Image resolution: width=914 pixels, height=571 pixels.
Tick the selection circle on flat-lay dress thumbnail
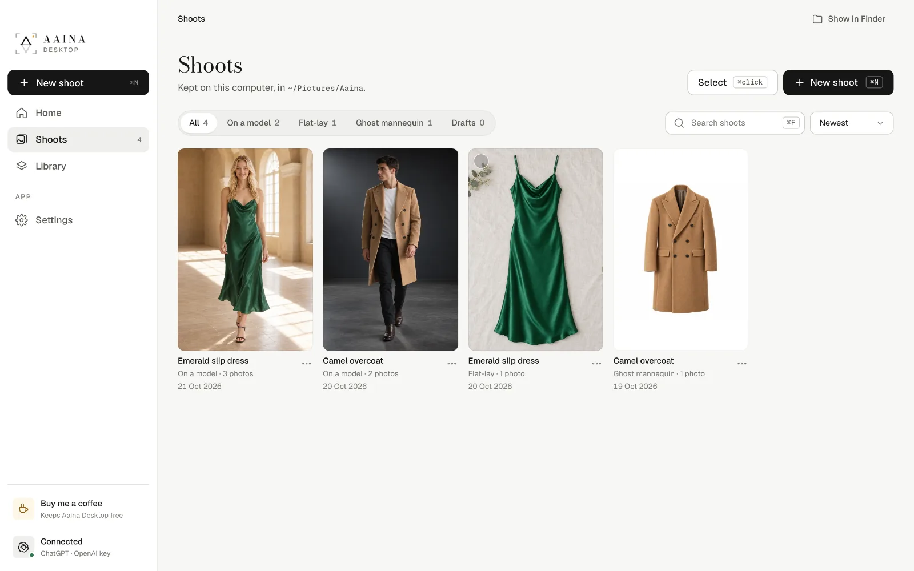[482, 161]
